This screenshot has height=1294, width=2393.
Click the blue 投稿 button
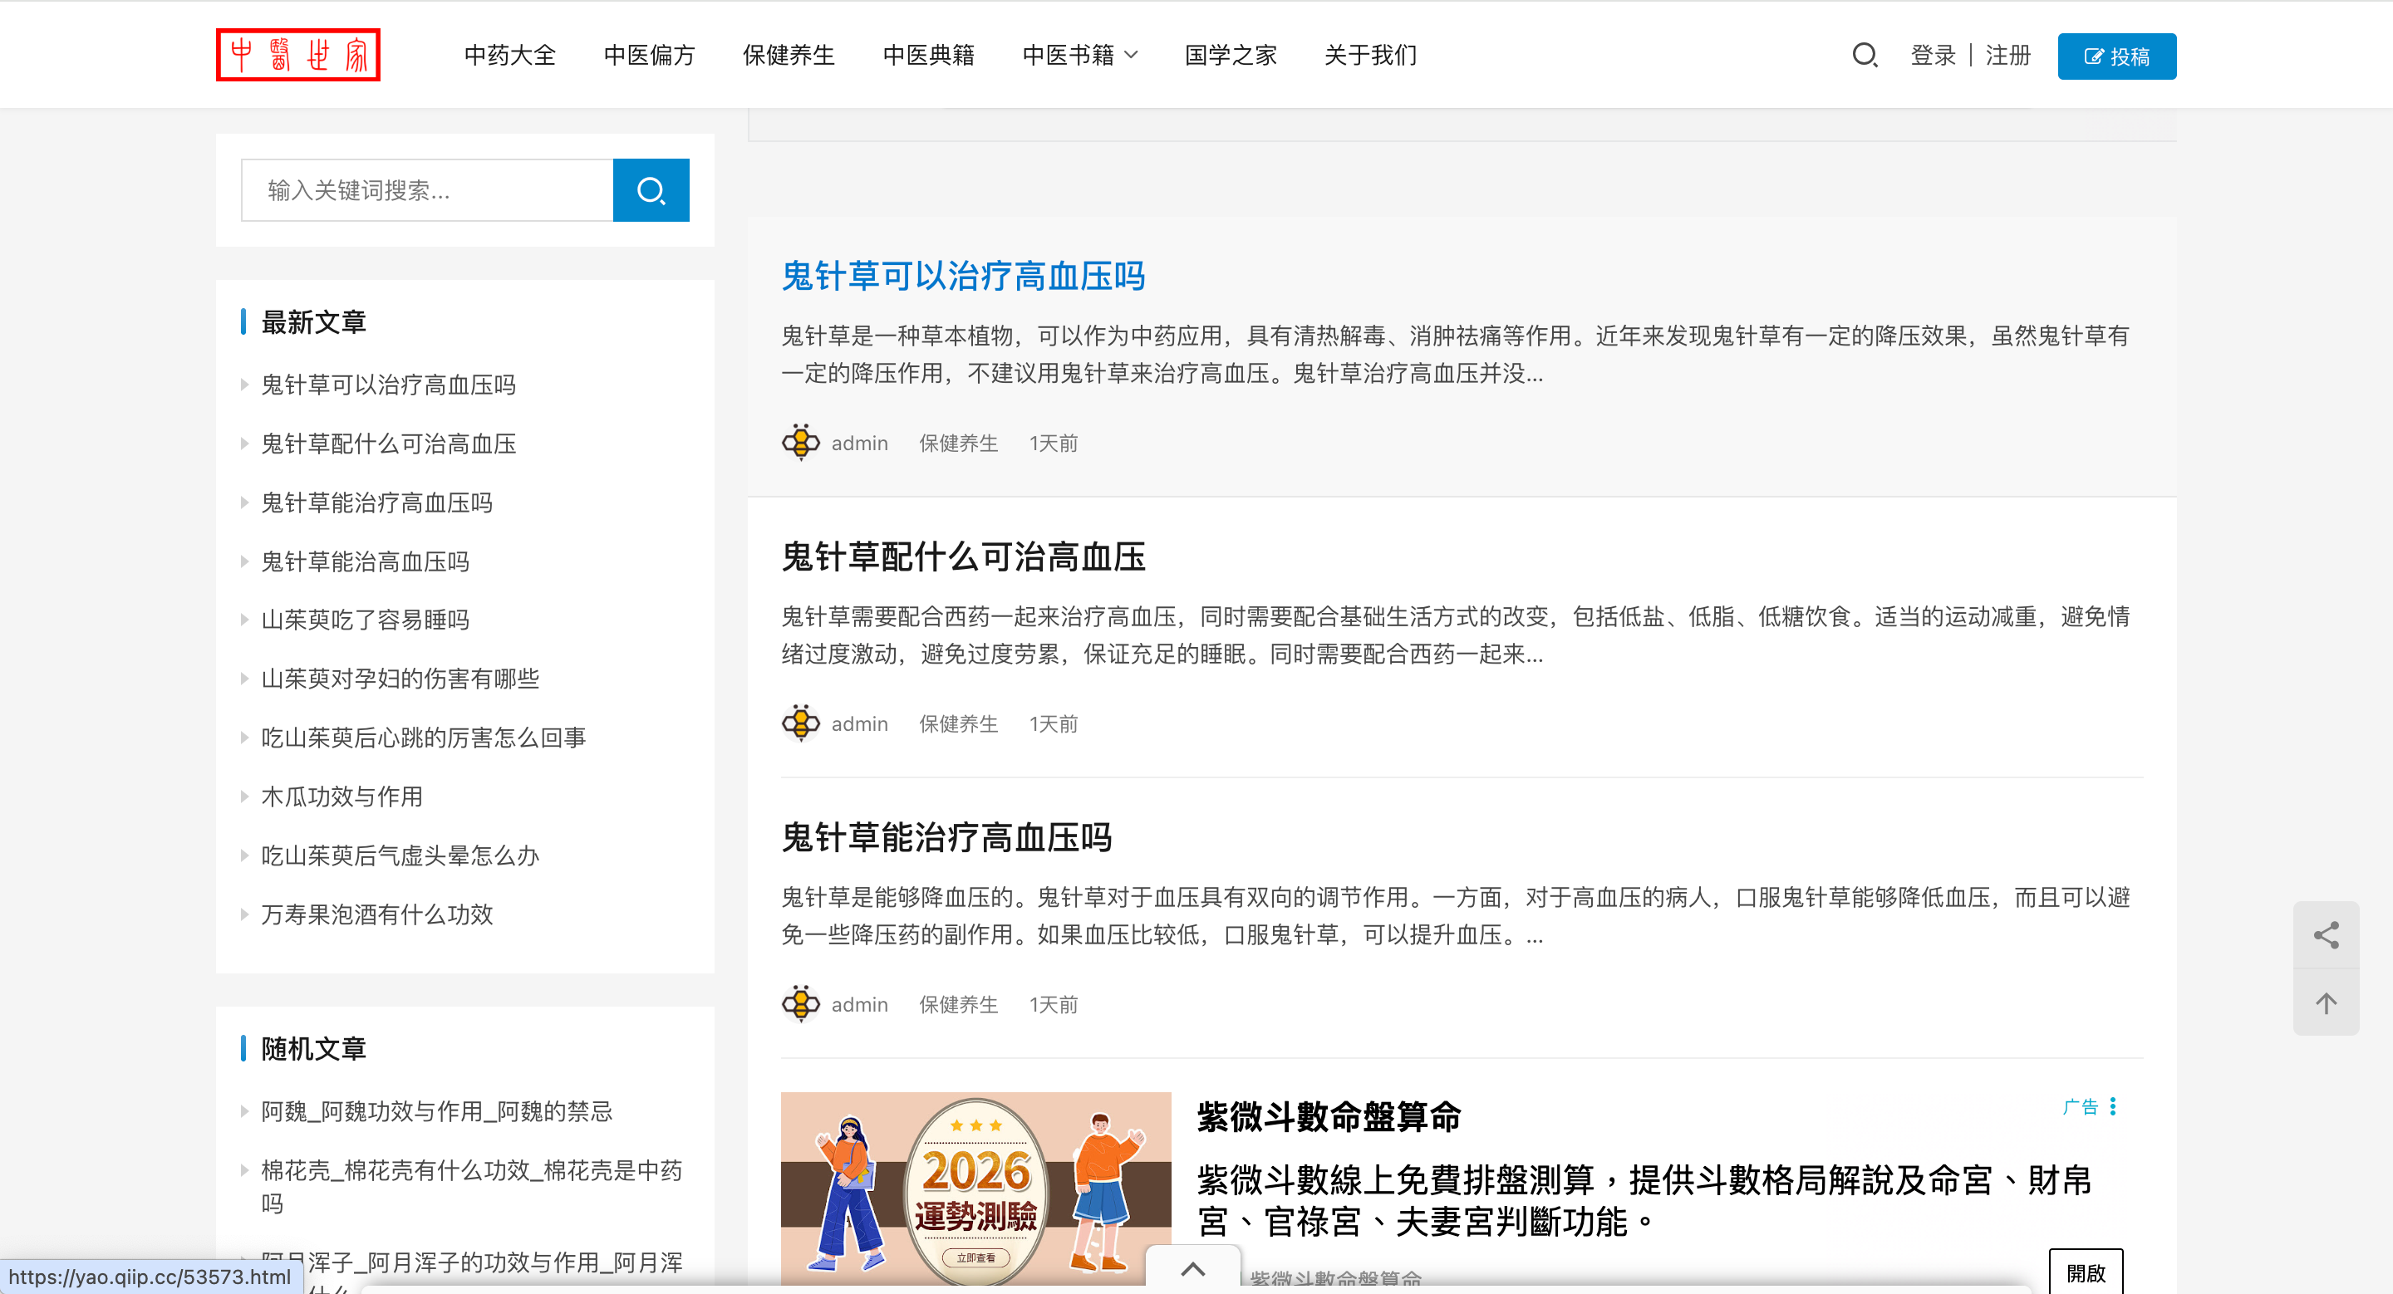pyautogui.click(x=2116, y=56)
